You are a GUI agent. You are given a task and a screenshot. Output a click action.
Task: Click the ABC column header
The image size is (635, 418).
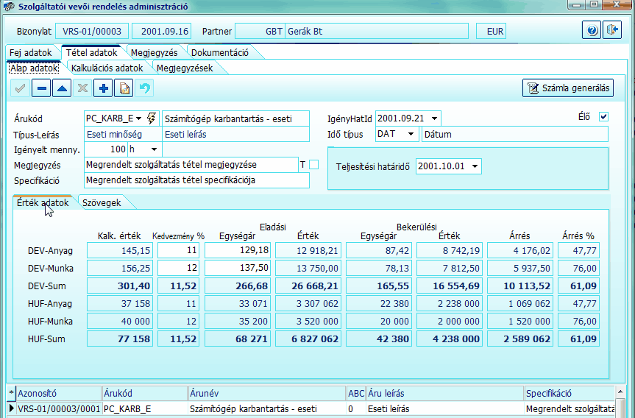[356, 393]
